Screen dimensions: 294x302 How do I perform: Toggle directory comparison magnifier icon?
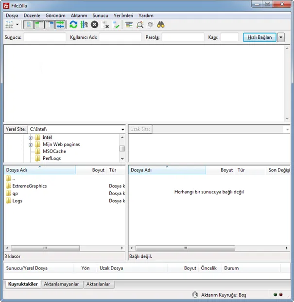140,25
